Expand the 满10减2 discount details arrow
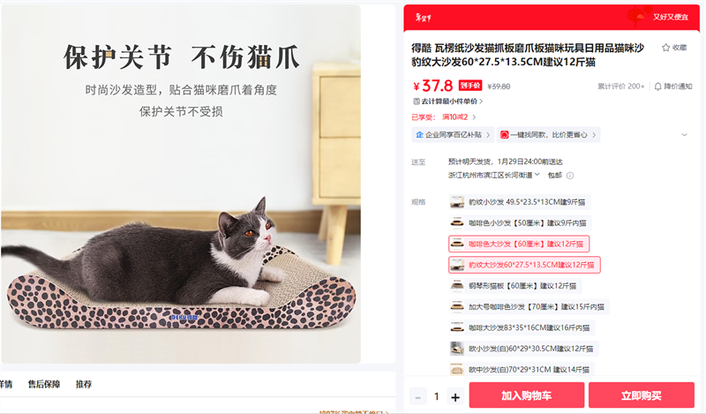706x414 pixels. click(x=474, y=117)
